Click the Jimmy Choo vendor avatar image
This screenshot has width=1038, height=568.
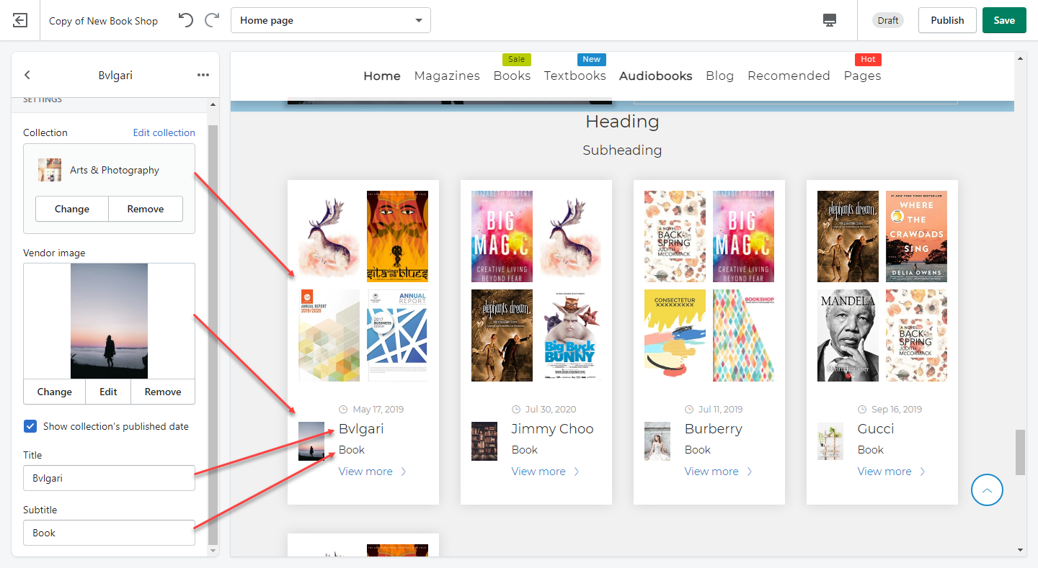[484, 441]
